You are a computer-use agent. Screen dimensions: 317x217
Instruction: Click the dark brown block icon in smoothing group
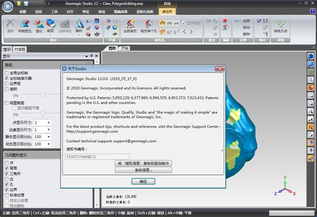115,34
